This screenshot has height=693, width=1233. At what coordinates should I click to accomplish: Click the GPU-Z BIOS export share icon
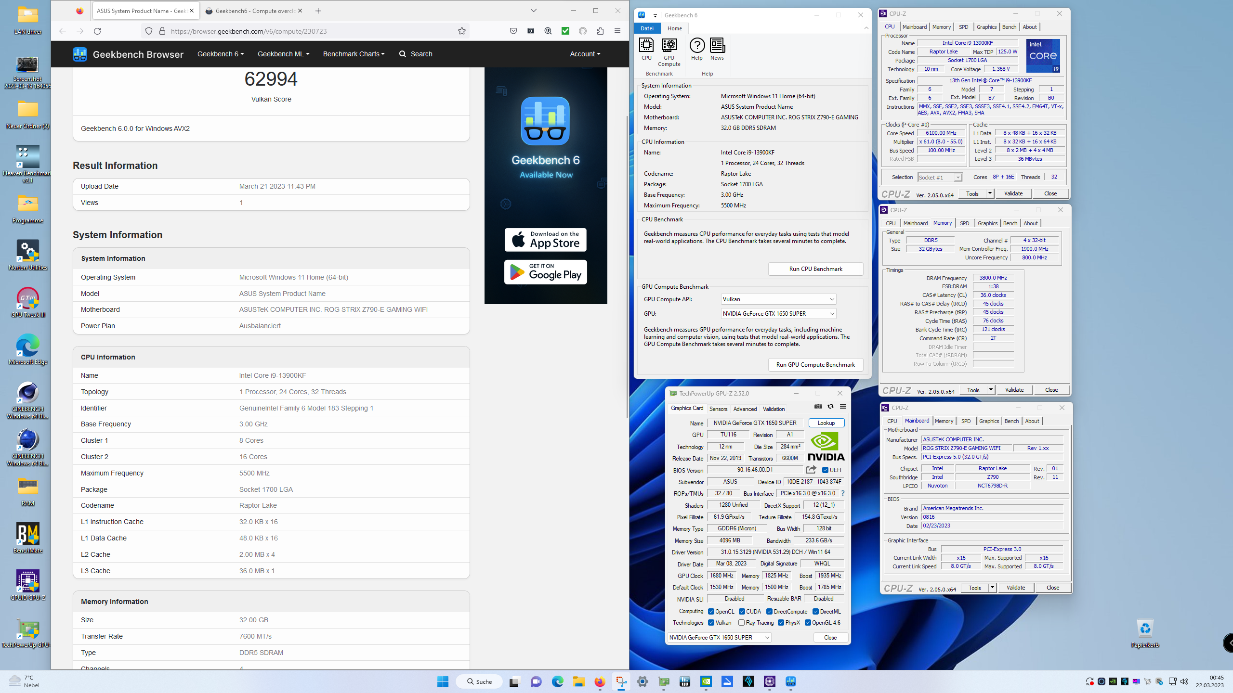[x=812, y=470]
